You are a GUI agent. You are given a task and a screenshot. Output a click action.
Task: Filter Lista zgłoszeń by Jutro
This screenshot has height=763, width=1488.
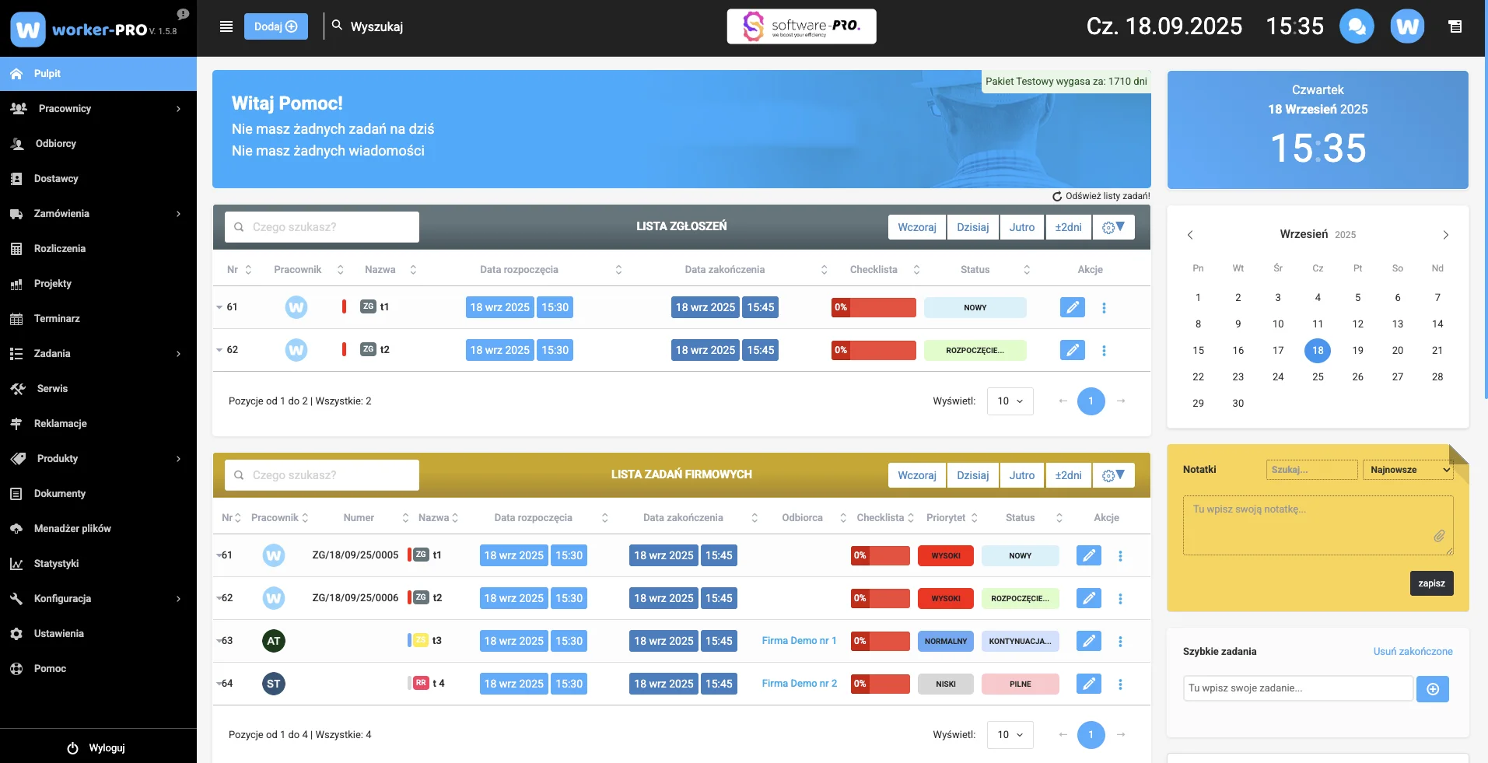click(x=1022, y=227)
